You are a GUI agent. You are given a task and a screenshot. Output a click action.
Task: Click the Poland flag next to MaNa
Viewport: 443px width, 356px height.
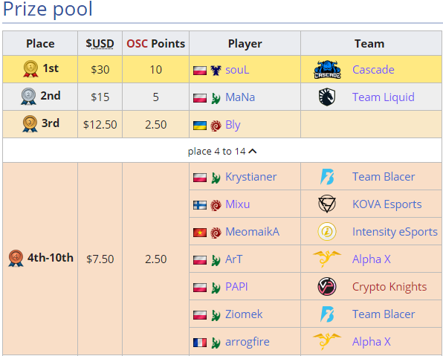(x=200, y=98)
